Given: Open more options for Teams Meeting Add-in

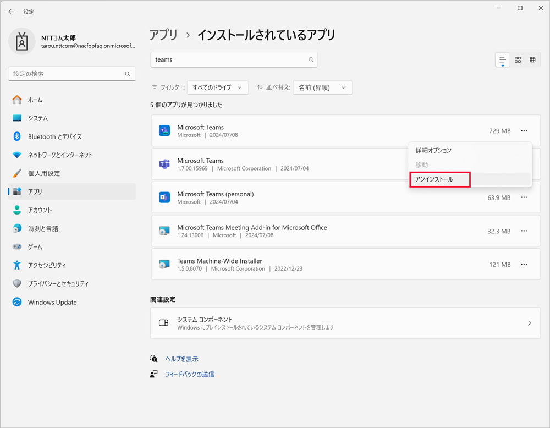Looking at the screenshot, I should click(524, 231).
